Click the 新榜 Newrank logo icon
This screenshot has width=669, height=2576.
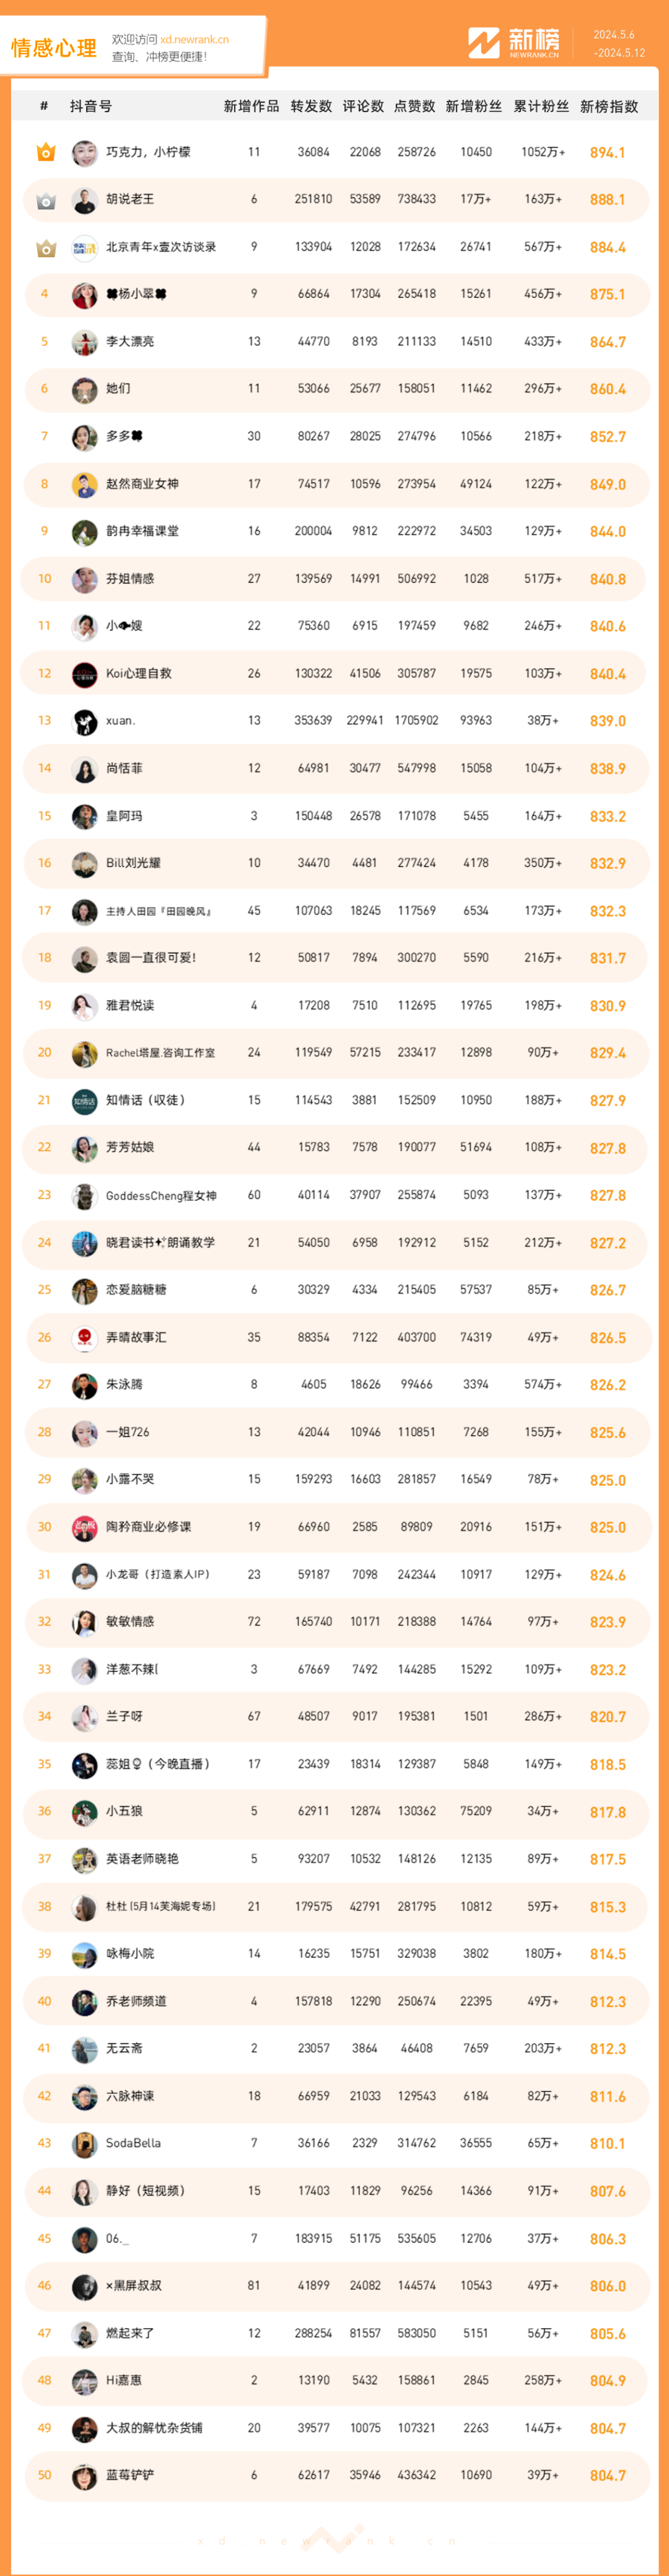484,43
